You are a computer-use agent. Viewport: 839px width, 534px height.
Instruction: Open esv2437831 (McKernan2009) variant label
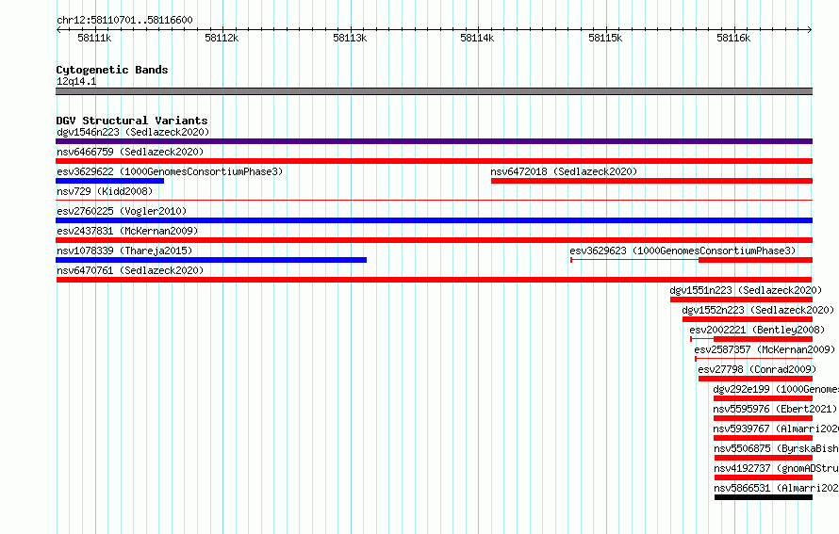127,231
